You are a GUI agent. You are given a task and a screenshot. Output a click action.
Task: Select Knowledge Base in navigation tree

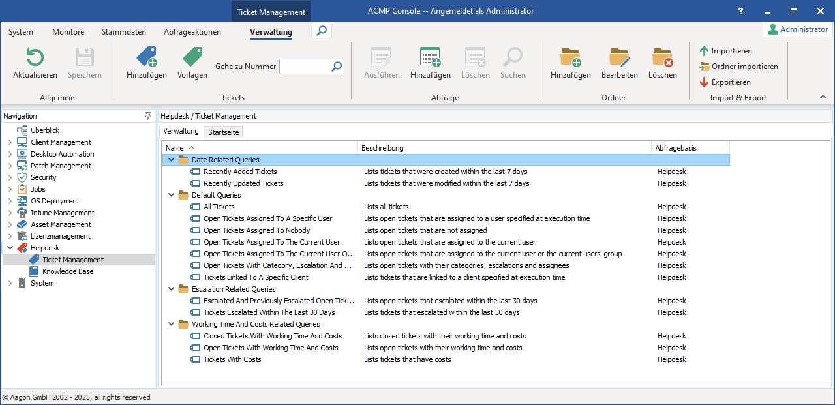point(68,271)
